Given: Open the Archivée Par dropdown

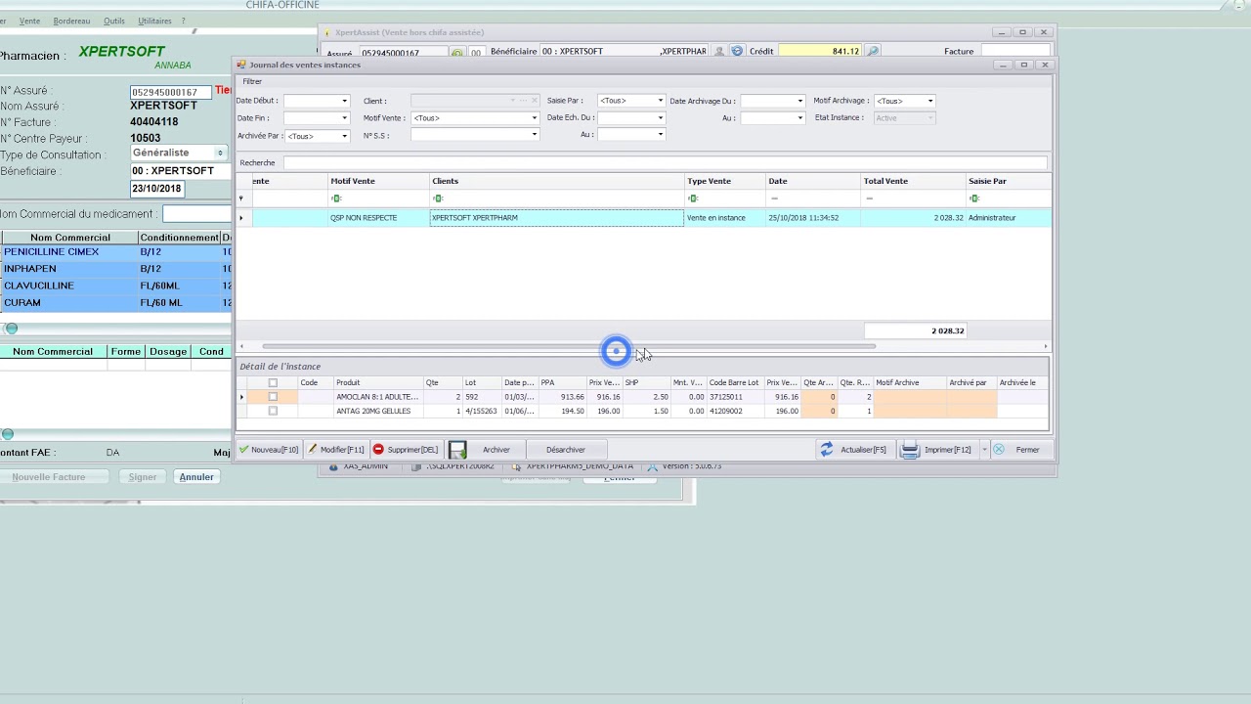Looking at the screenshot, I should 343,136.
